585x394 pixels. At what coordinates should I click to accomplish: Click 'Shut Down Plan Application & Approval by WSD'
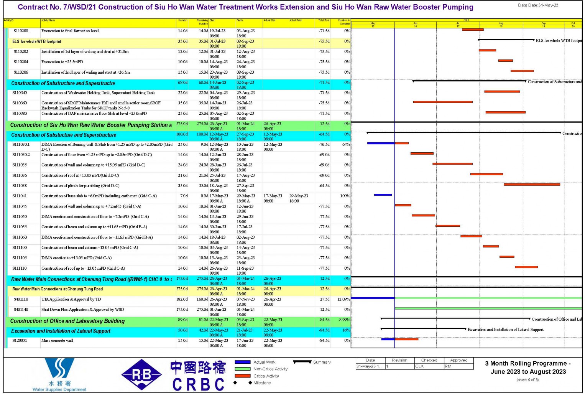[x=83, y=310]
